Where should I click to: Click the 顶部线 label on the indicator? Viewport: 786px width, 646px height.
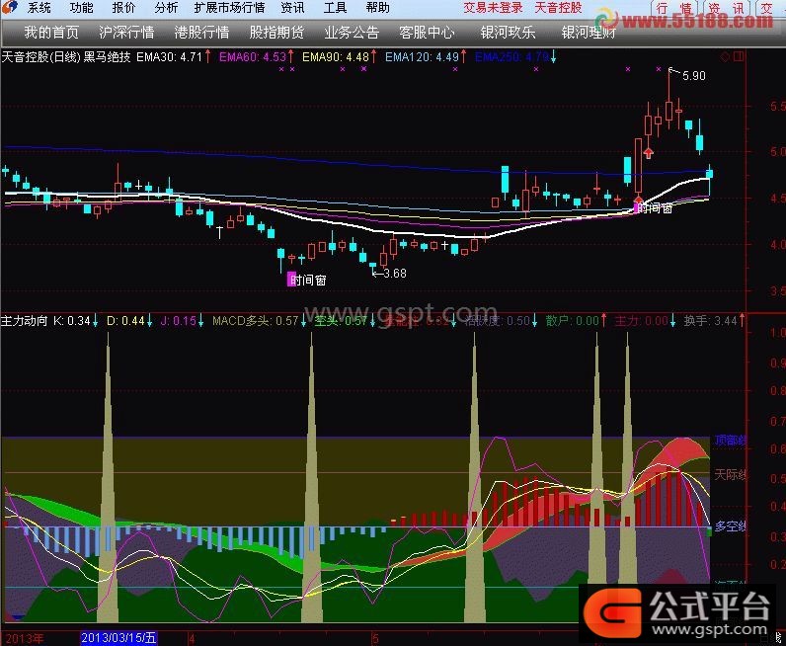731,442
